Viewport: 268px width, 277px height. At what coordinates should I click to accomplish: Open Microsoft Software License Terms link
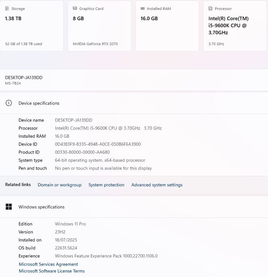tap(52, 271)
